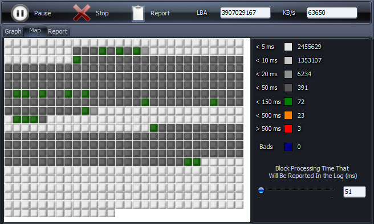Click the Bads legend label
Screen dimensions: 374x224
pyautogui.click(x=266, y=147)
